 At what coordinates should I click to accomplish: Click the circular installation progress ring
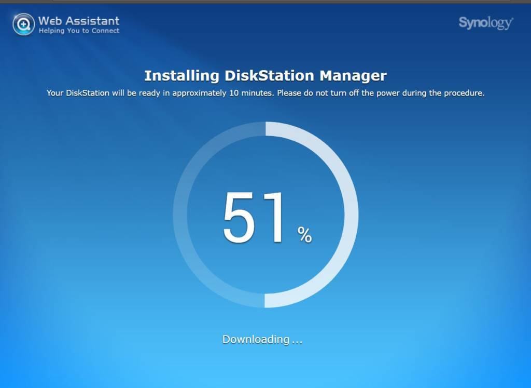point(265,215)
